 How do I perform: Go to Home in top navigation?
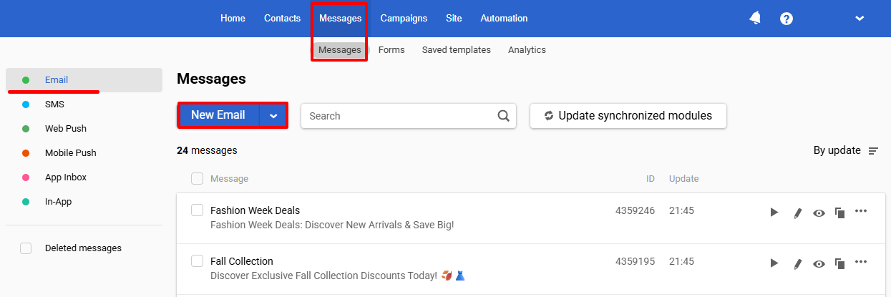coord(233,19)
